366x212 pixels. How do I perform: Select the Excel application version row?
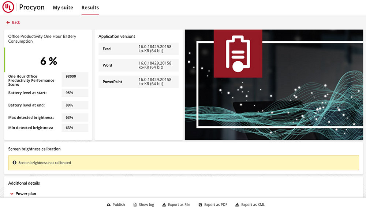coord(138,49)
